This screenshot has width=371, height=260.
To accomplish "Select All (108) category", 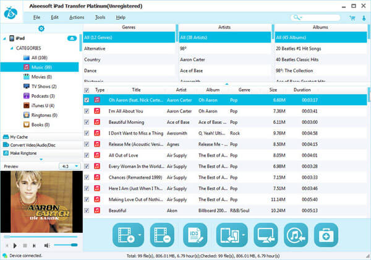I will [x=40, y=58].
